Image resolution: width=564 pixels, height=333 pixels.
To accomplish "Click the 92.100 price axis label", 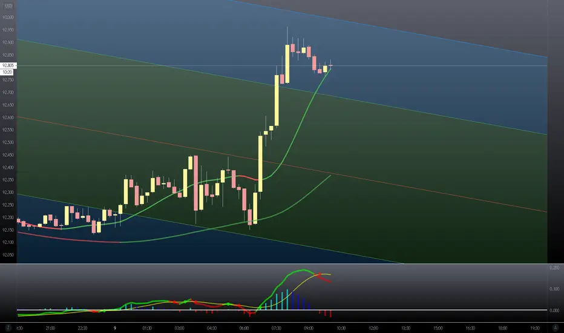I will pos(8,242).
